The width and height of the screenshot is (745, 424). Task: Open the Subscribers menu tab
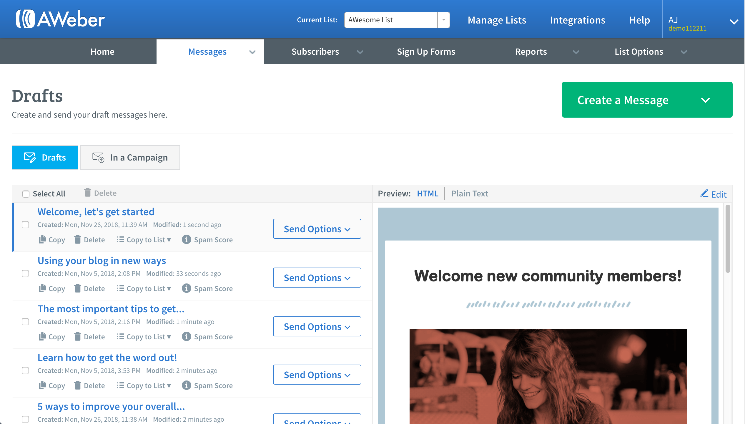315,52
